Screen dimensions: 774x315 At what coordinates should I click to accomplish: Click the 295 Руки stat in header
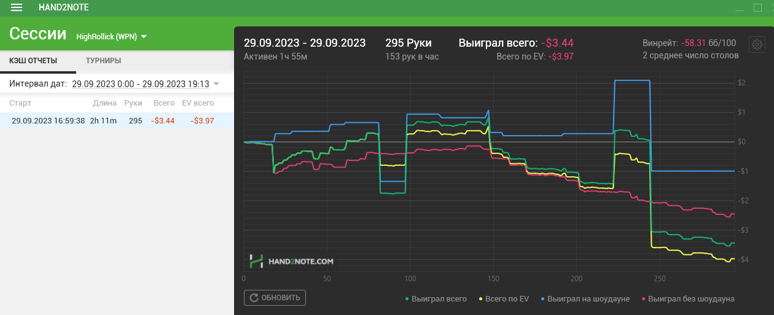click(408, 43)
